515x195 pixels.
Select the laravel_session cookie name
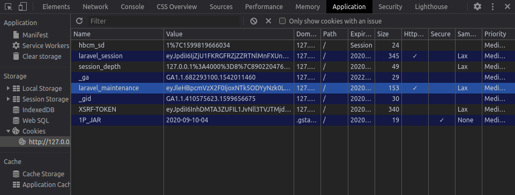101,56
